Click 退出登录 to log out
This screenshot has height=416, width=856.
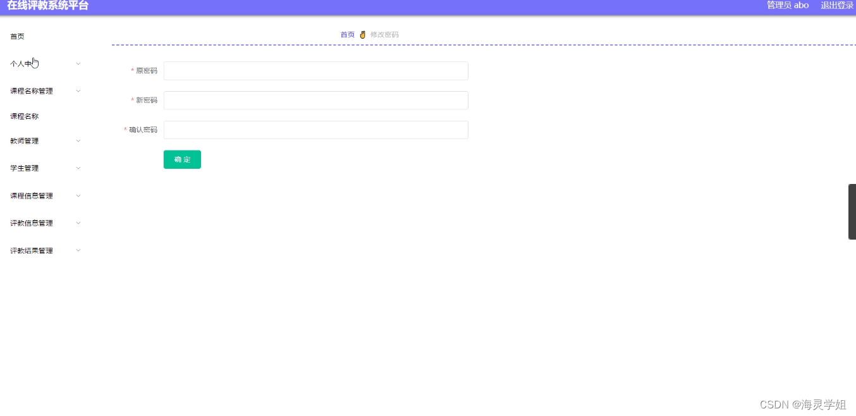click(x=836, y=5)
